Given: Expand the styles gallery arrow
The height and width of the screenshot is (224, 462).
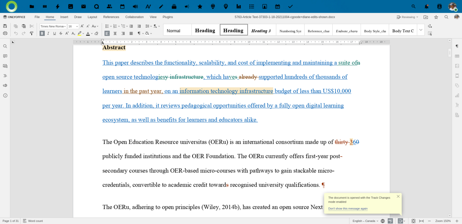Looking at the screenshot, I should [x=421, y=30].
